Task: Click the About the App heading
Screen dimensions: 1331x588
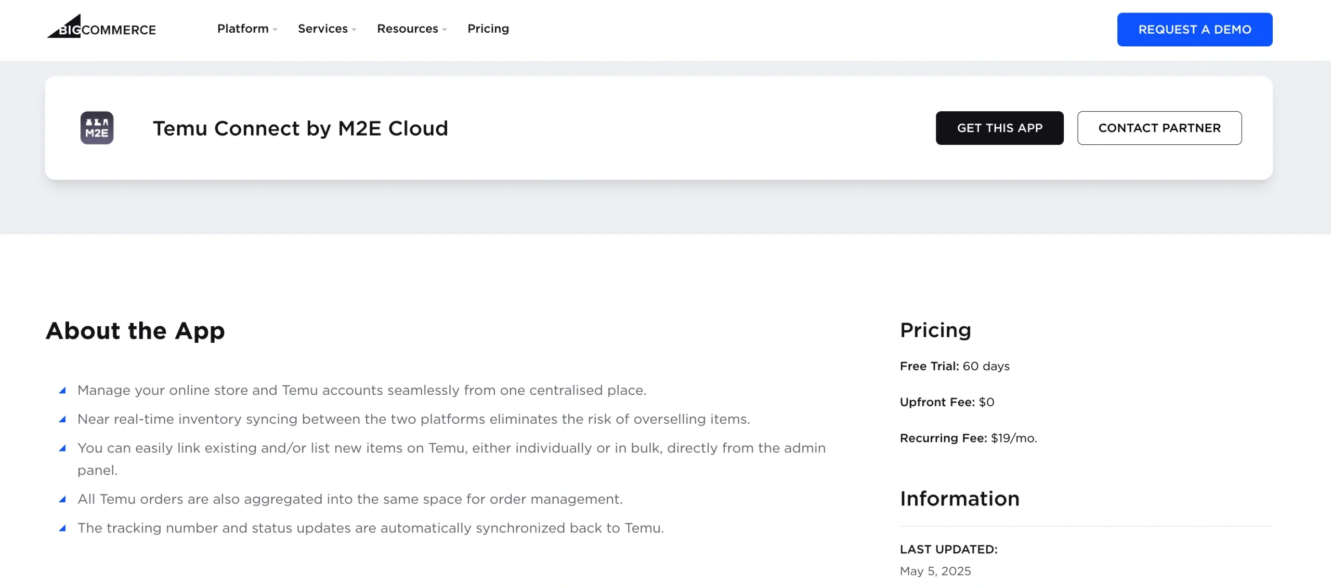Action: coord(135,331)
